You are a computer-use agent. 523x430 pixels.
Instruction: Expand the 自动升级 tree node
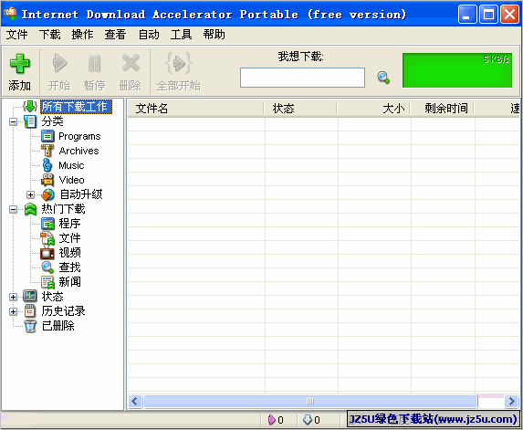tap(30, 194)
